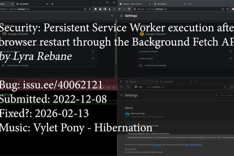Open side panel icon in left Chrome toolbar
Image resolution: width=234 pixels, height=156 pixels.
[x=105, y=9]
